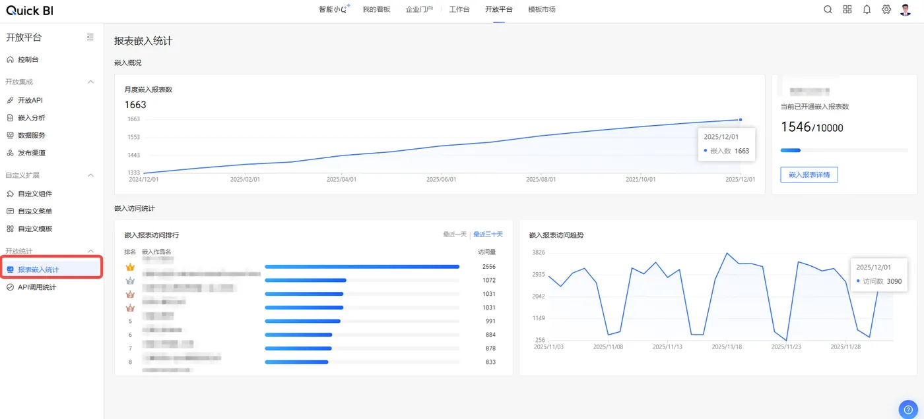Screen dimensions: 924x419
Task: Click the bar for 2556 visits
Action: tap(362, 267)
